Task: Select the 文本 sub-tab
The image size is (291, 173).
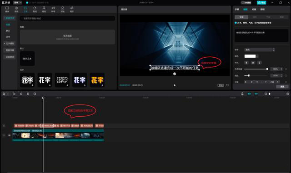Action: (x=241, y=17)
